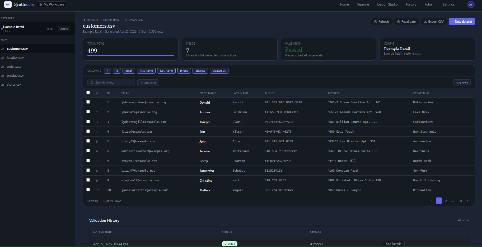The height and width of the screenshot is (247, 482).
Task: Click the 499 rows count badge
Action: [462, 83]
